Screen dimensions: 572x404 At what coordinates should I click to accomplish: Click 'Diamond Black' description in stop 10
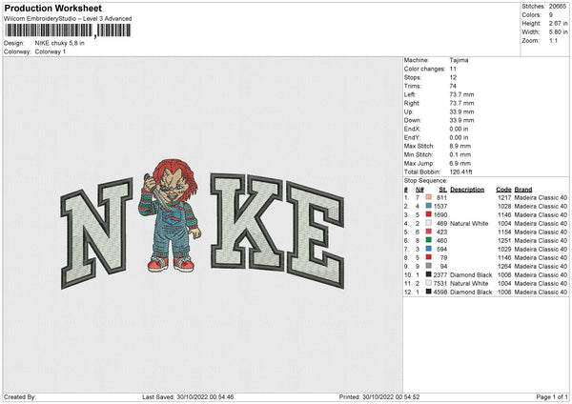471,275
